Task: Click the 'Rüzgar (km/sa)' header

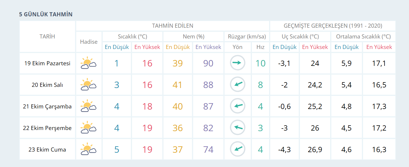Action: [247, 37]
